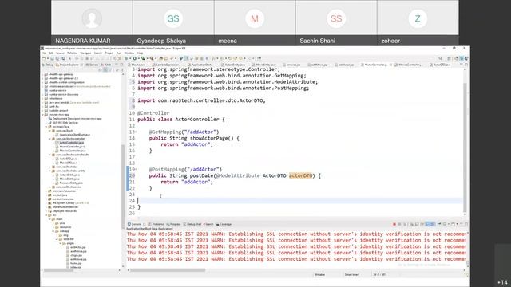Switch to the Coverage tab in bottom panel

pos(224,224)
